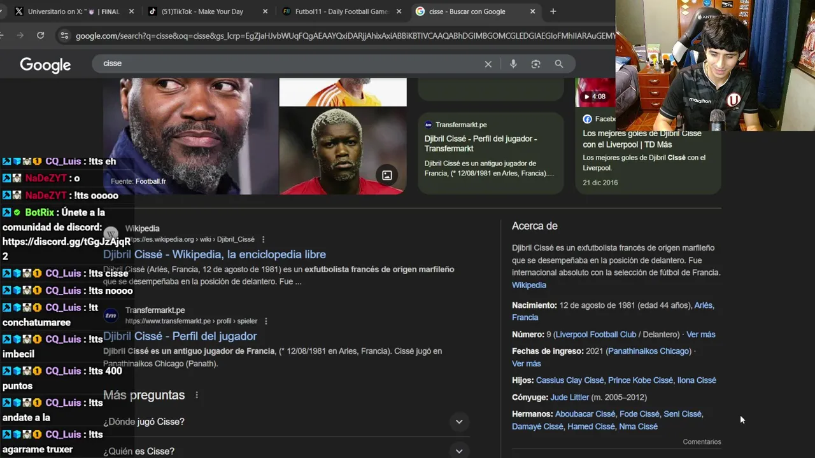This screenshot has width=815, height=458.
Task: Click the Transfermarkt result site icon
Action: pos(111,316)
